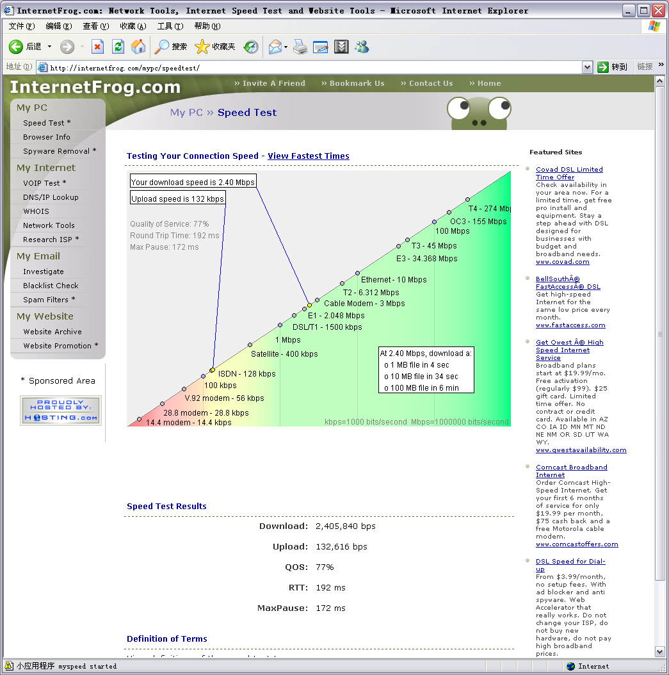669x675 pixels.
Task: Open Network Tools sidebar item
Action: click(x=49, y=225)
